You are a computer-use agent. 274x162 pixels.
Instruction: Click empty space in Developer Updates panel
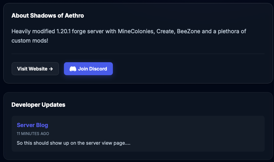(x=166, y=105)
